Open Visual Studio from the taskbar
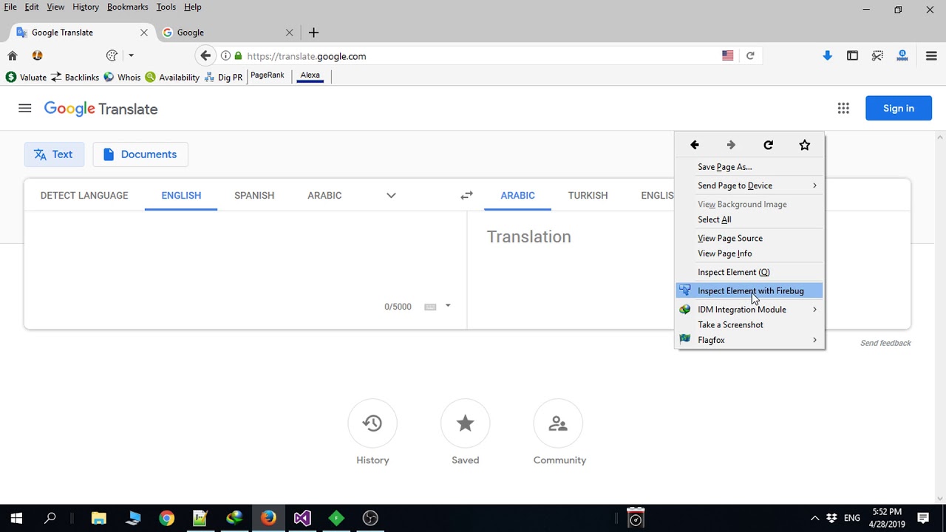Image resolution: width=946 pixels, height=532 pixels. (x=302, y=518)
